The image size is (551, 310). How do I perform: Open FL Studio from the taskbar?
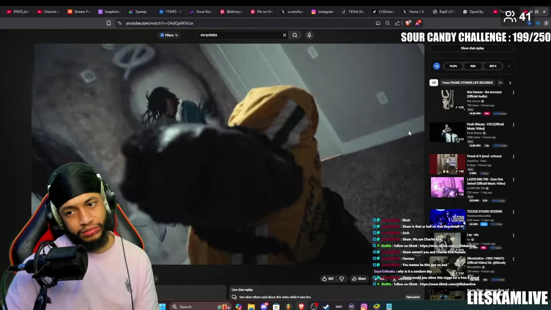tap(289, 307)
